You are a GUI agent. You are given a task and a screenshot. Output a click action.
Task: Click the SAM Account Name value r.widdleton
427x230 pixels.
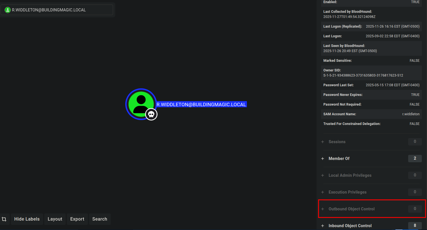411,114
